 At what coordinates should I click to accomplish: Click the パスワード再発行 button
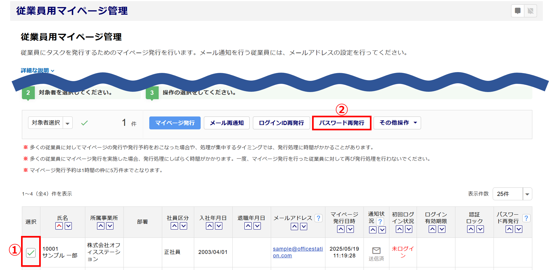point(341,123)
